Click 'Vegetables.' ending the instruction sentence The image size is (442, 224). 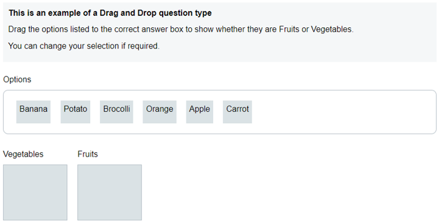click(332, 30)
